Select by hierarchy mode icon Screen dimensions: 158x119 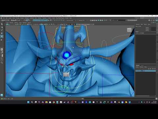pos(25,20)
